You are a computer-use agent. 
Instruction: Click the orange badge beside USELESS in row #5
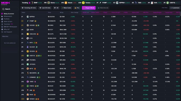38,34
